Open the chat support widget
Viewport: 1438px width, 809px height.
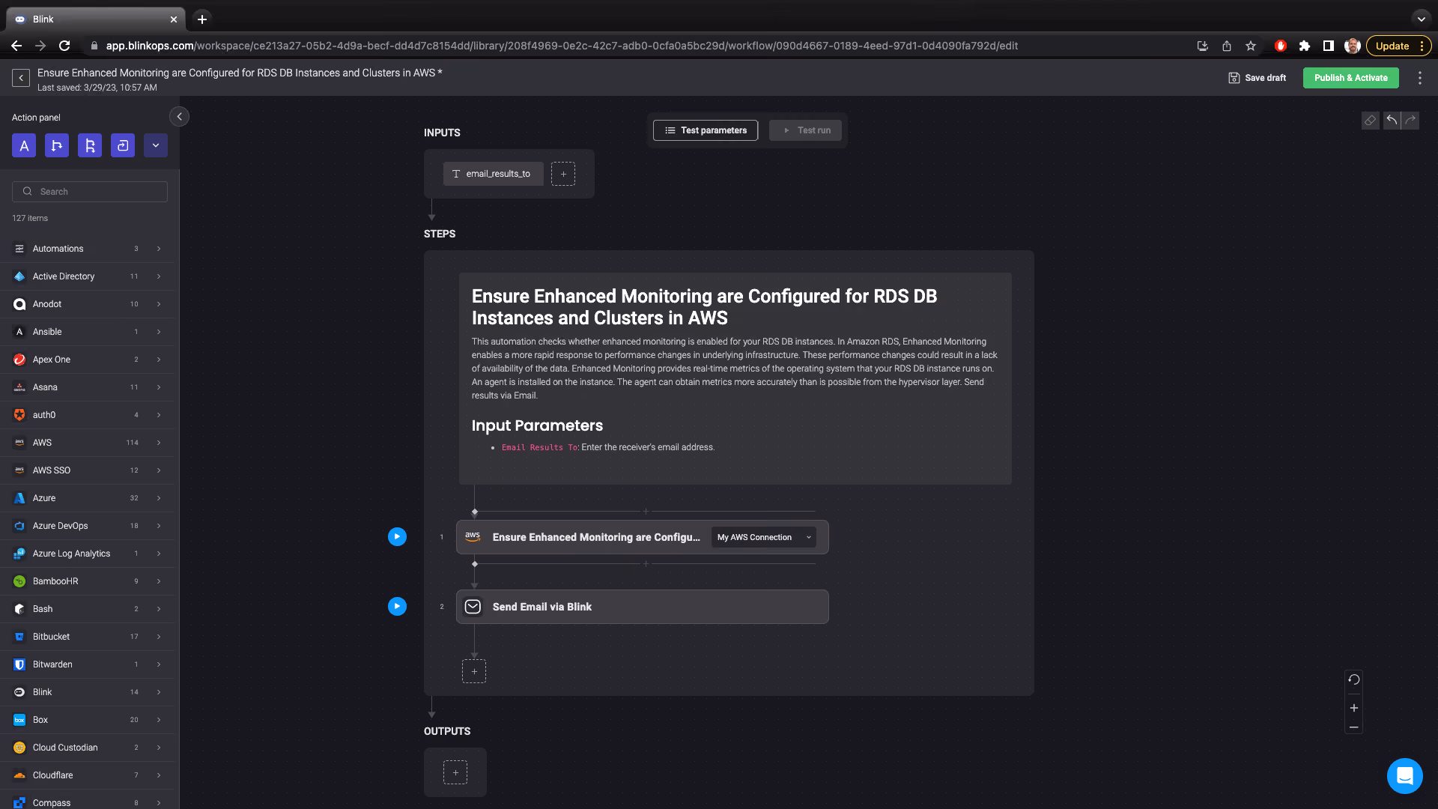coord(1404,776)
